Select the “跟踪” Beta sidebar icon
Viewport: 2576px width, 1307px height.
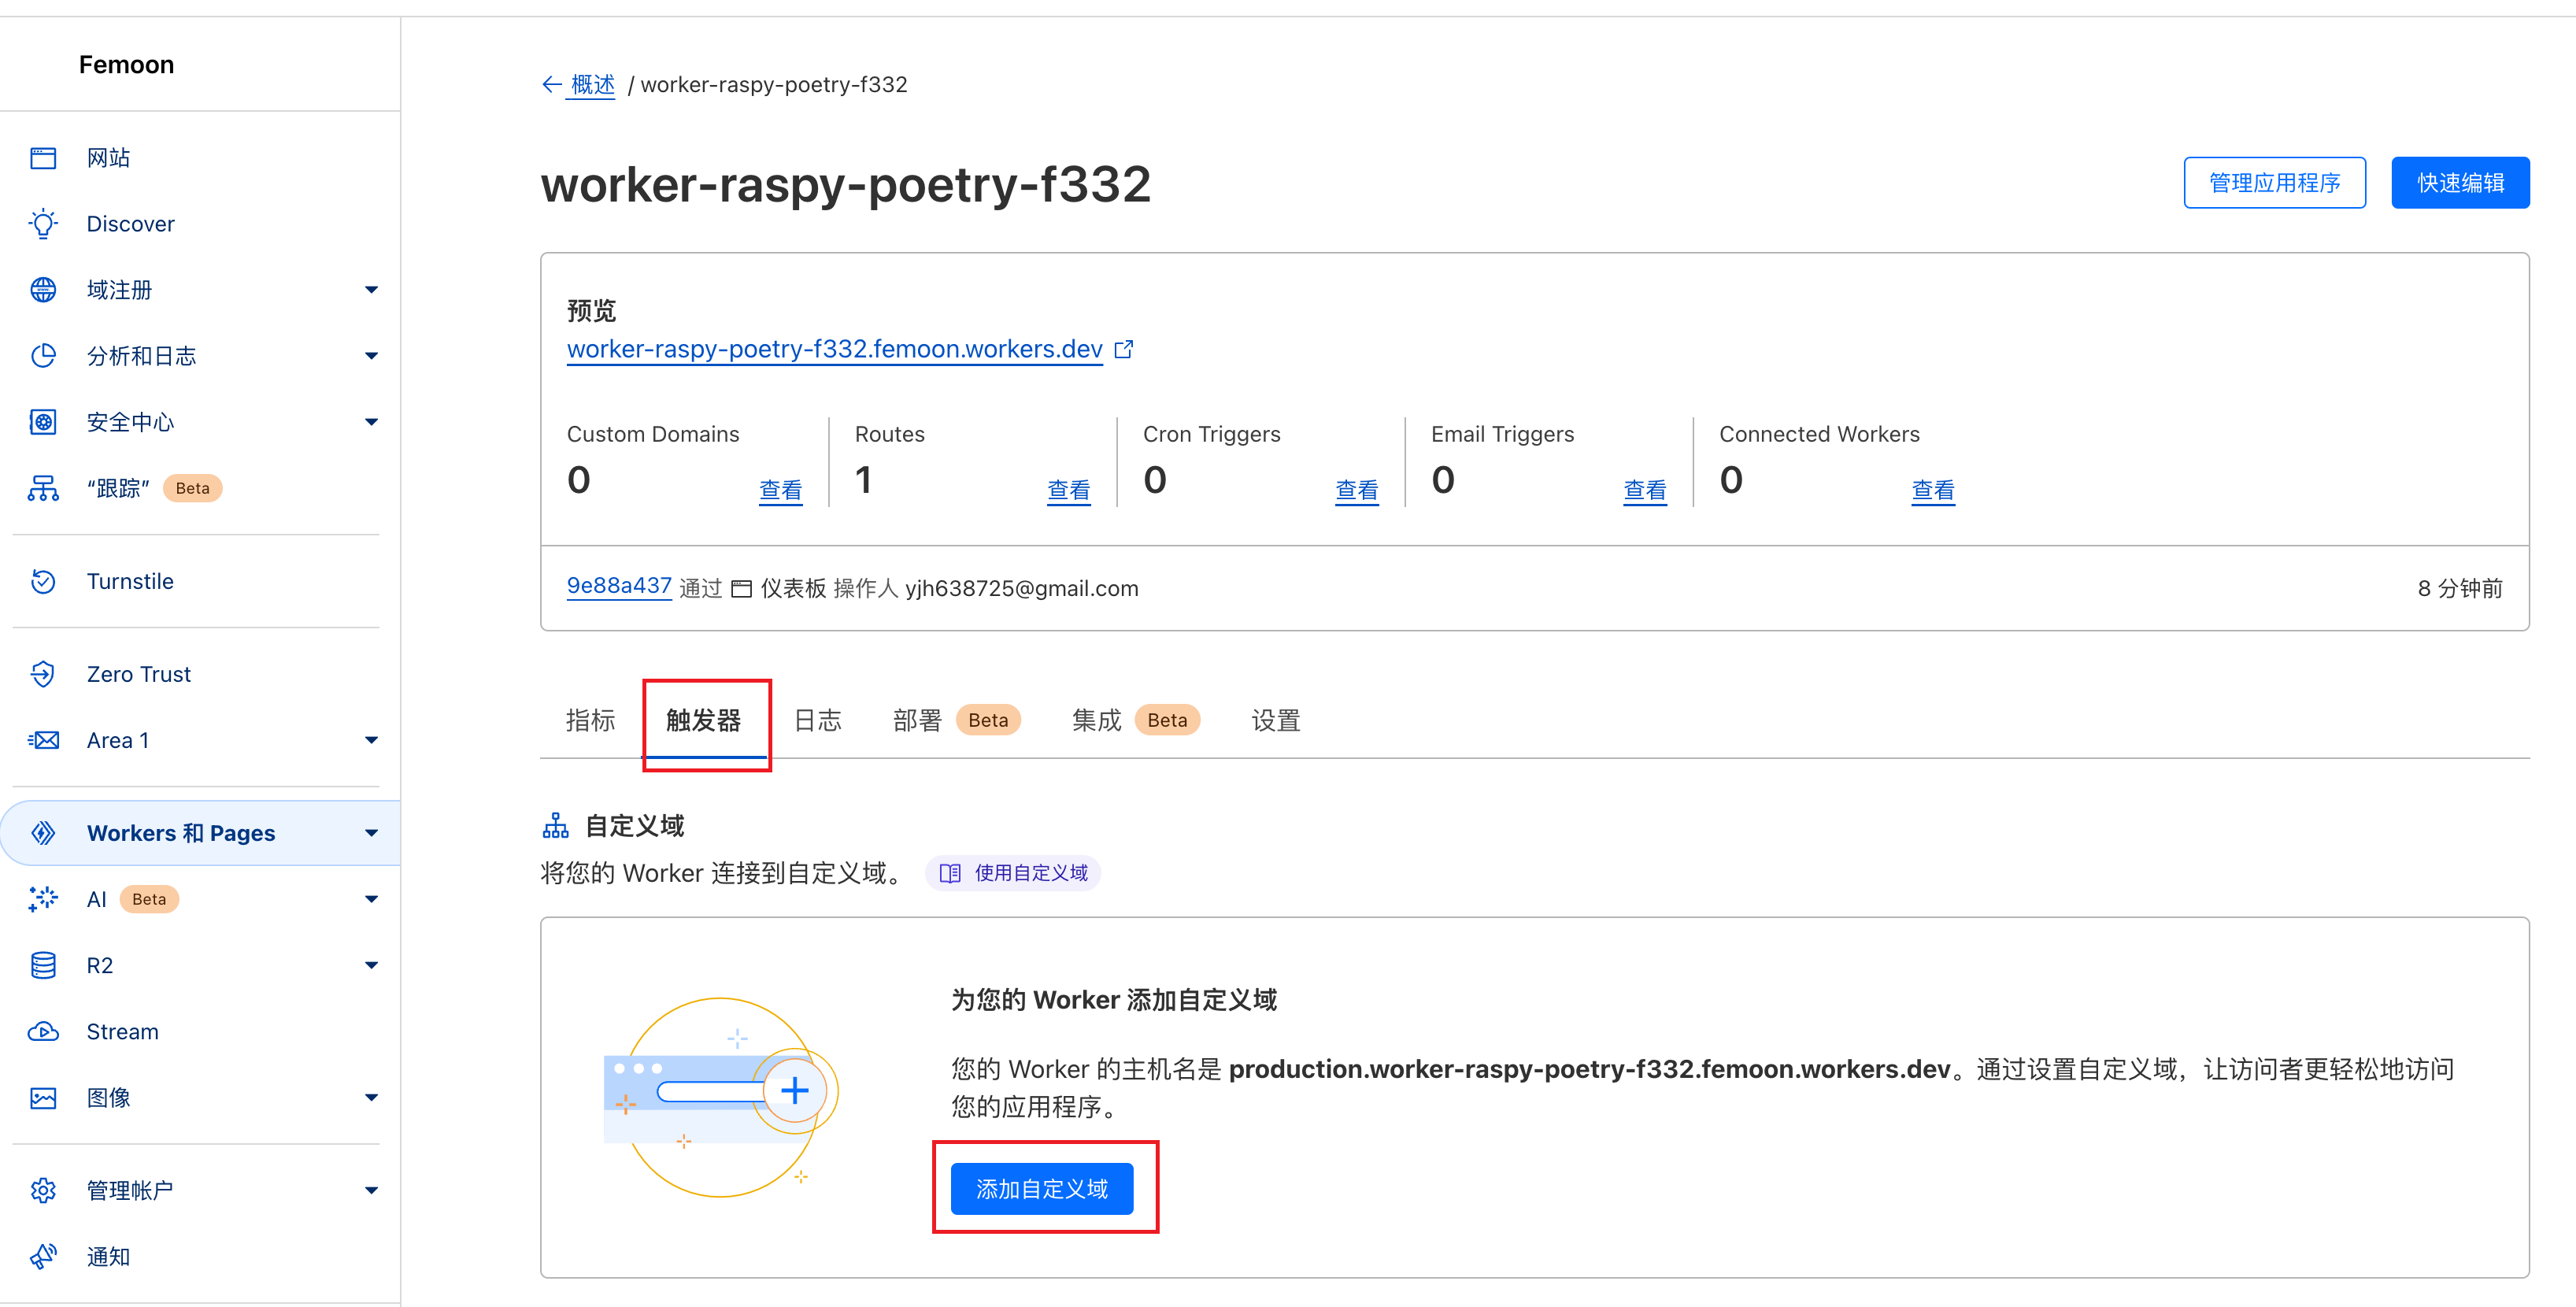pyautogui.click(x=43, y=488)
